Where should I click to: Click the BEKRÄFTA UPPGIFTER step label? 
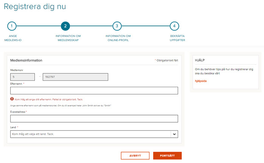(x=177, y=38)
